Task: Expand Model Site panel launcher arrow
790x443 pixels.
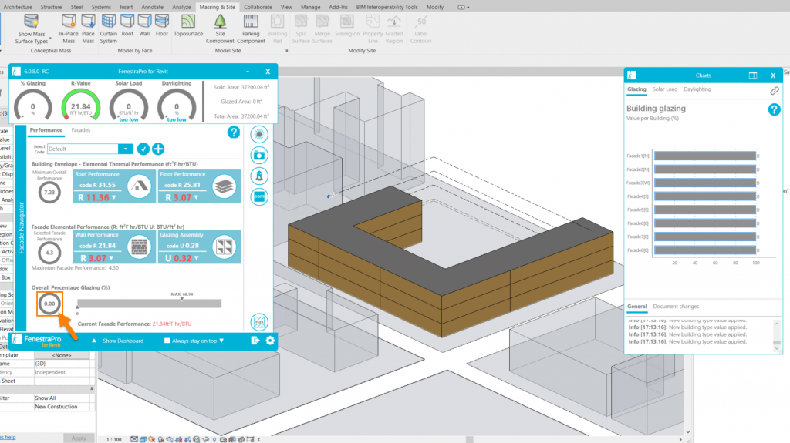Action: point(287,50)
